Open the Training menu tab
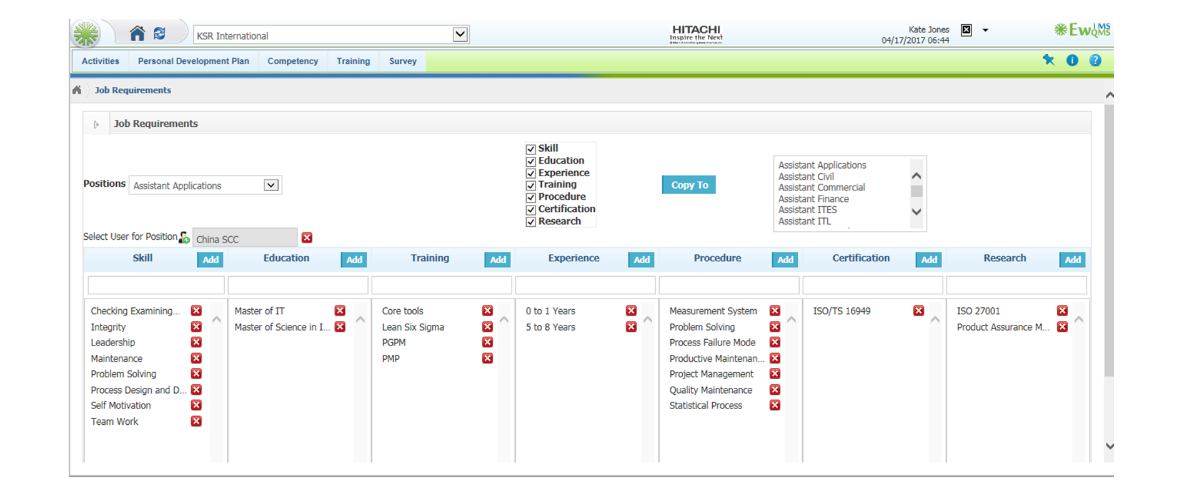Screen dimensions: 1177x496 coord(354,61)
